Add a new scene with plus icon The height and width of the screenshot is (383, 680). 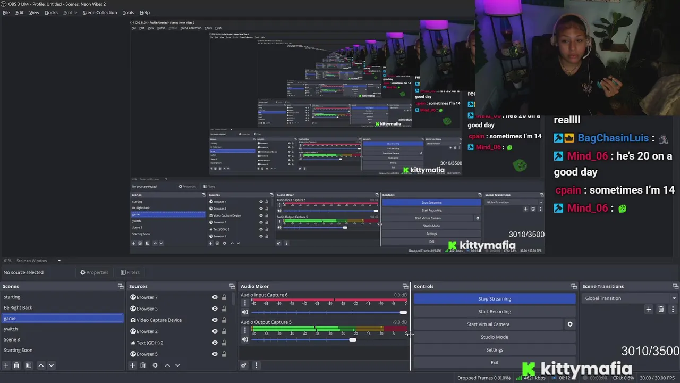pos(6,365)
